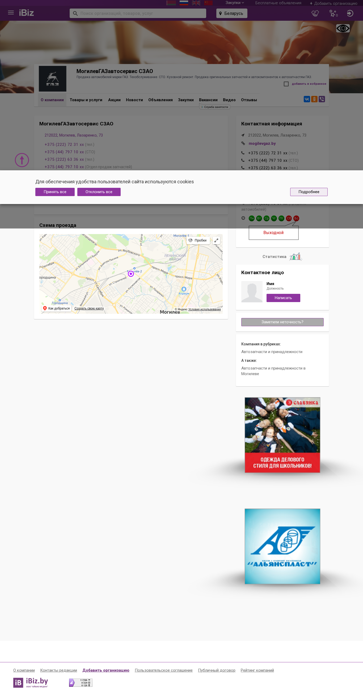The height and width of the screenshot is (695, 363).
Task: Click the purple location marker on map
Action: (131, 274)
